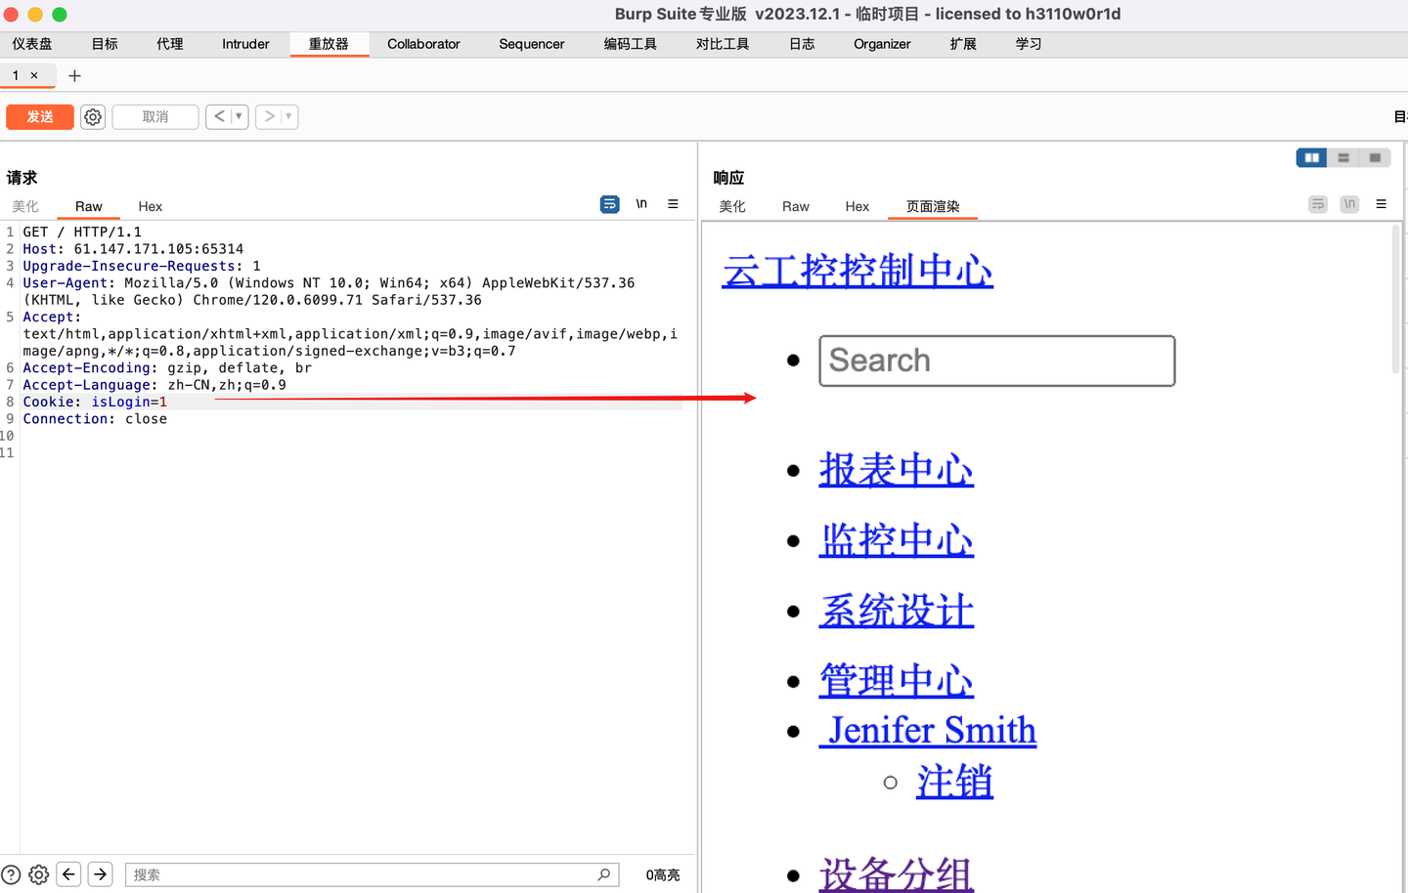Click the 发送 send button
Screen dimensions: 1408x893
pos(39,116)
